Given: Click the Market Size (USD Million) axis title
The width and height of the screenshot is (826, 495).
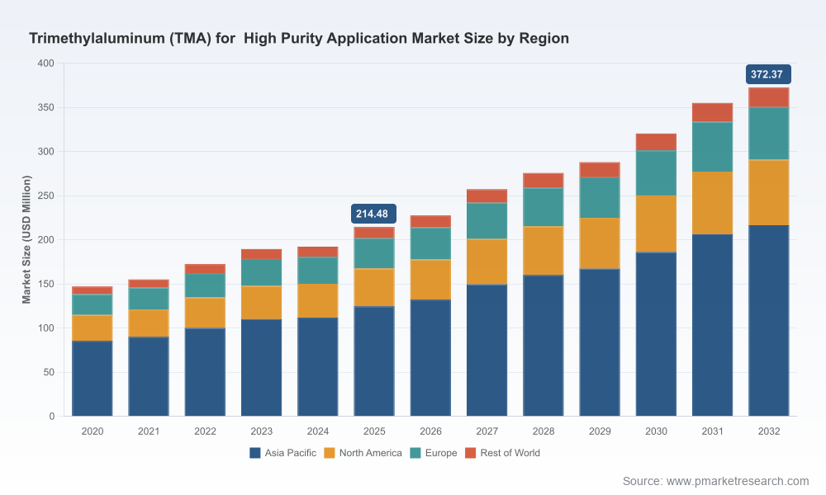Looking at the screenshot, I should [26, 239].
